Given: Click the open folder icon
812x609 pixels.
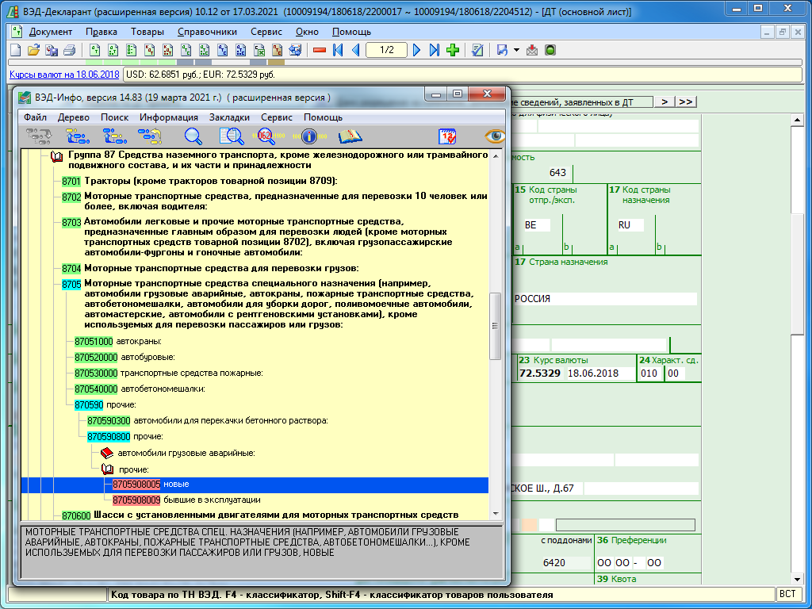Looking at the screenshot, I should point(33,50).
